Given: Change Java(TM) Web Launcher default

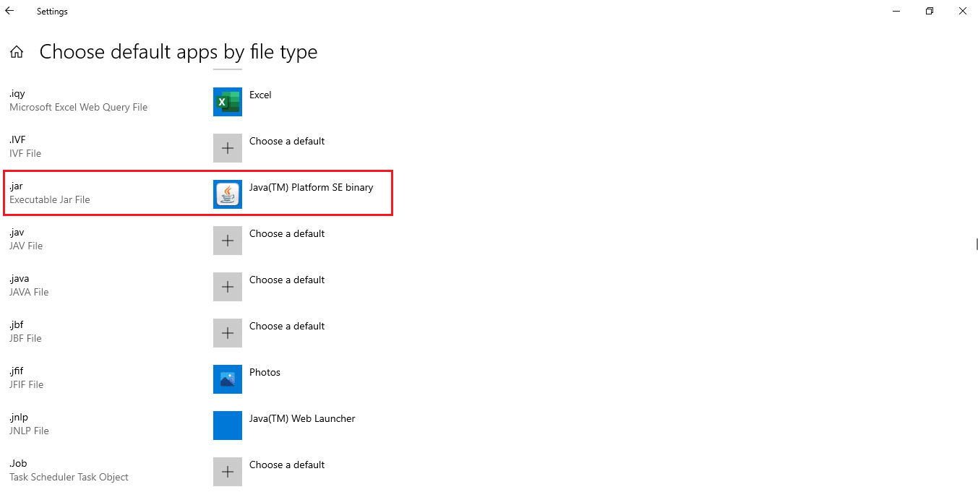Looking at the screenshot, I should click(302, 418).
